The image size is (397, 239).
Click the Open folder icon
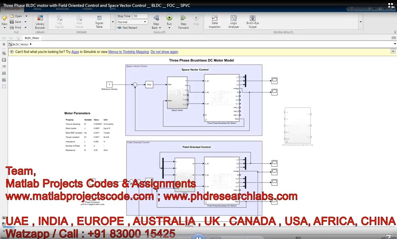point(12,16)
